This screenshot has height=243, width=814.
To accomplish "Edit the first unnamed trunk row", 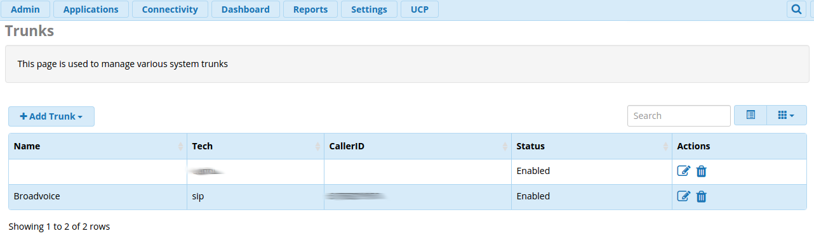I will 684,171.
